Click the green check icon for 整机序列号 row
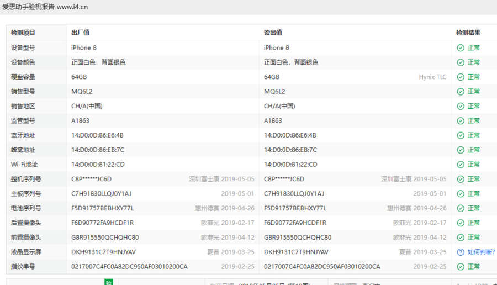The height and width of the screenshot is (285, 497). 461,179
